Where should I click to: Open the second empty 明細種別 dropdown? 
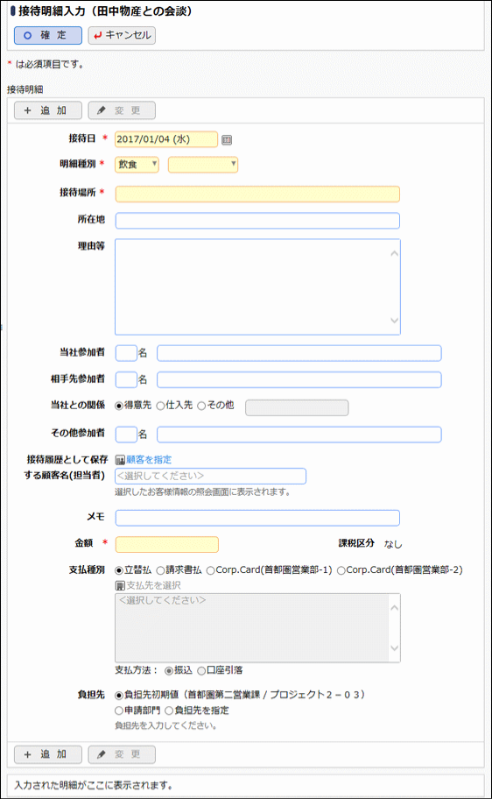tap(203, 165)
